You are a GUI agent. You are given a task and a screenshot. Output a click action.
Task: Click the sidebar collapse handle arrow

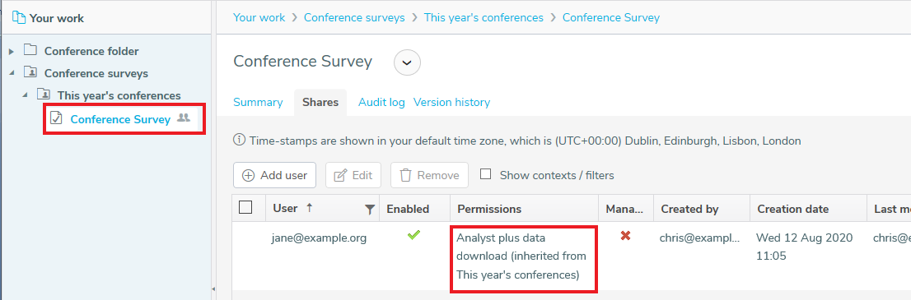[213, 289]
